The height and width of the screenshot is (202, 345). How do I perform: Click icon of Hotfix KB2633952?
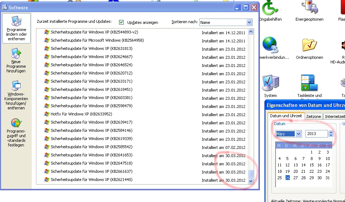(x=47, y=114)
